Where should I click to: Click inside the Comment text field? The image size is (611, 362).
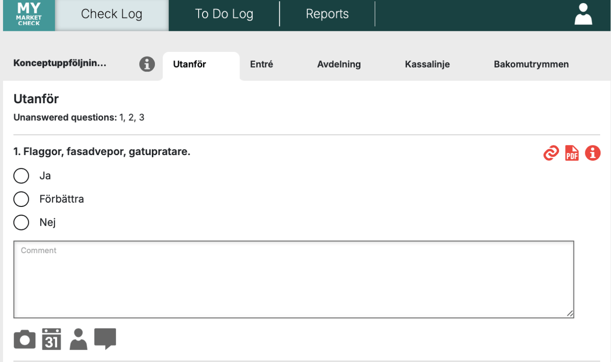point(293,280)
